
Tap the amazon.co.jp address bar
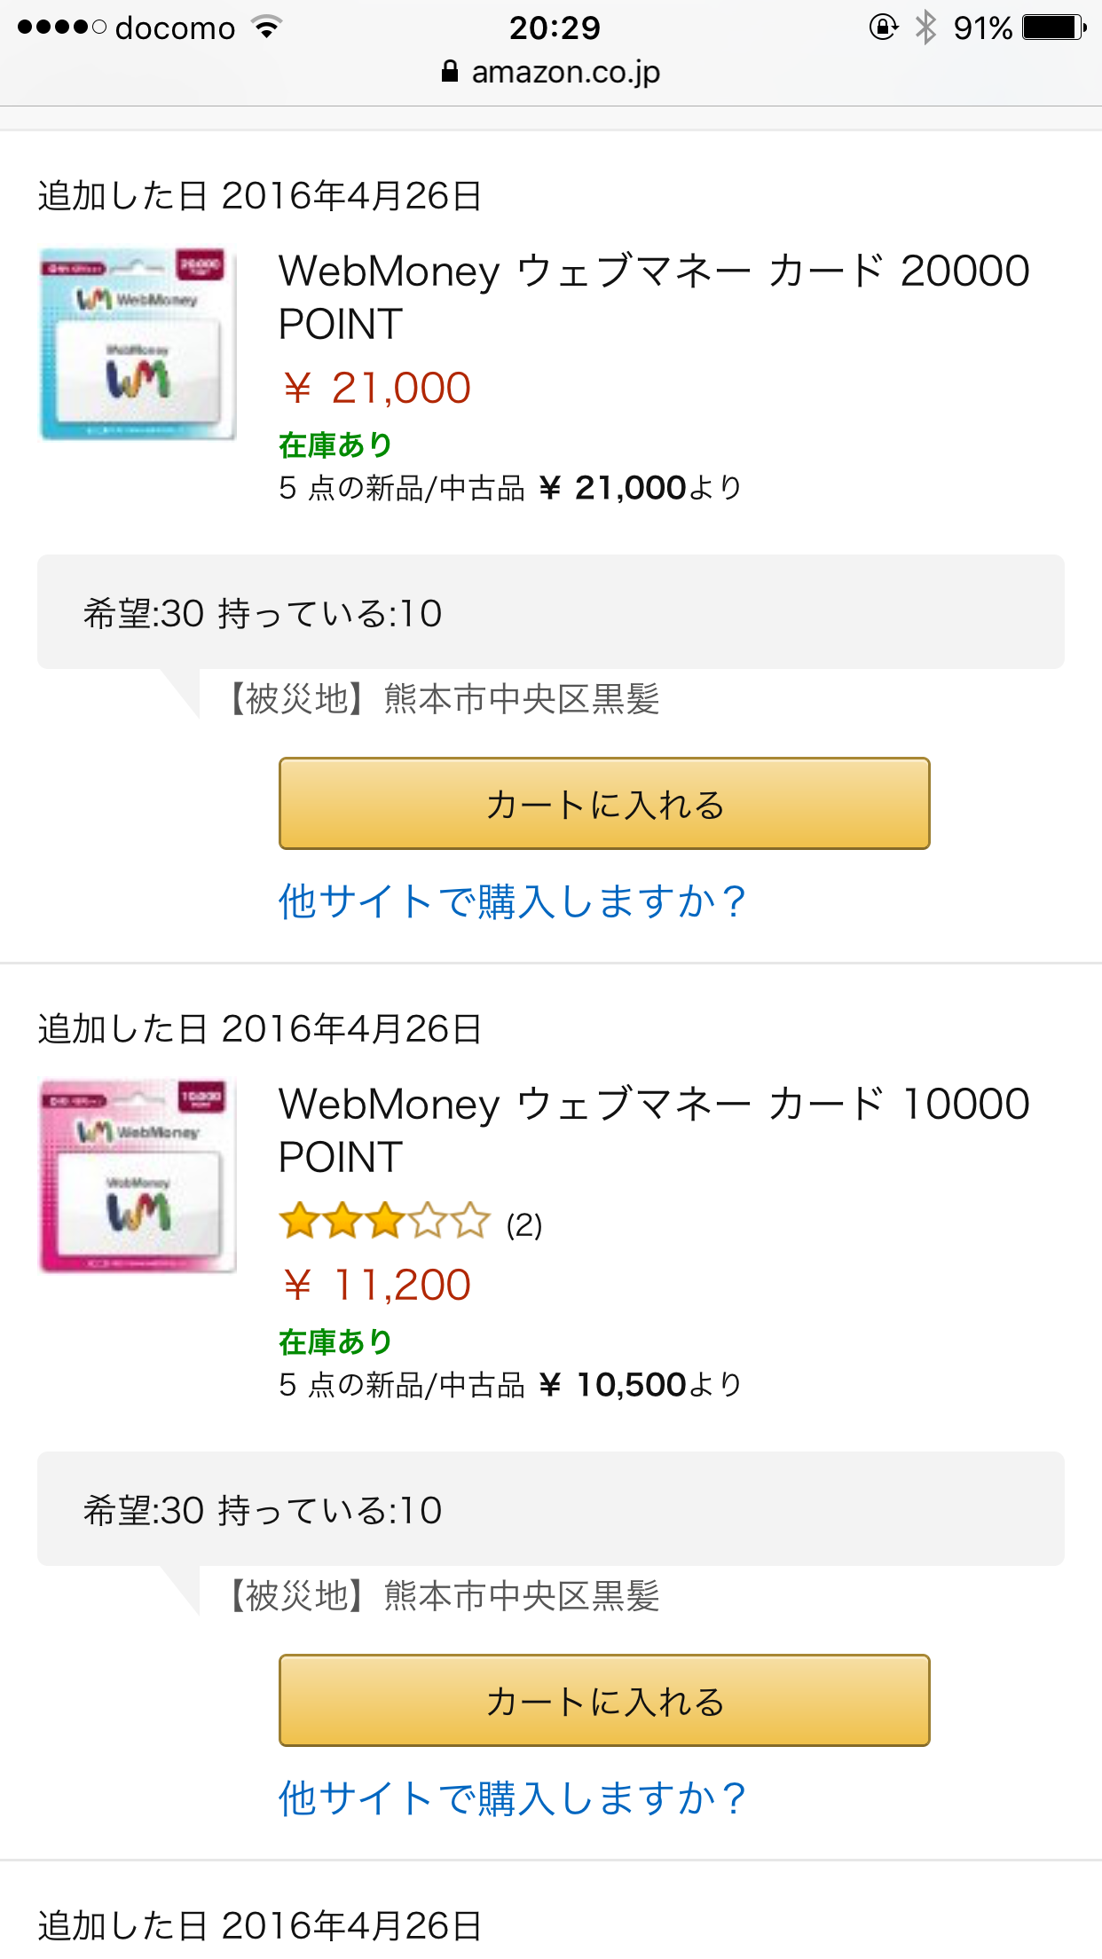pyautogui.click(x=551, y=72)
